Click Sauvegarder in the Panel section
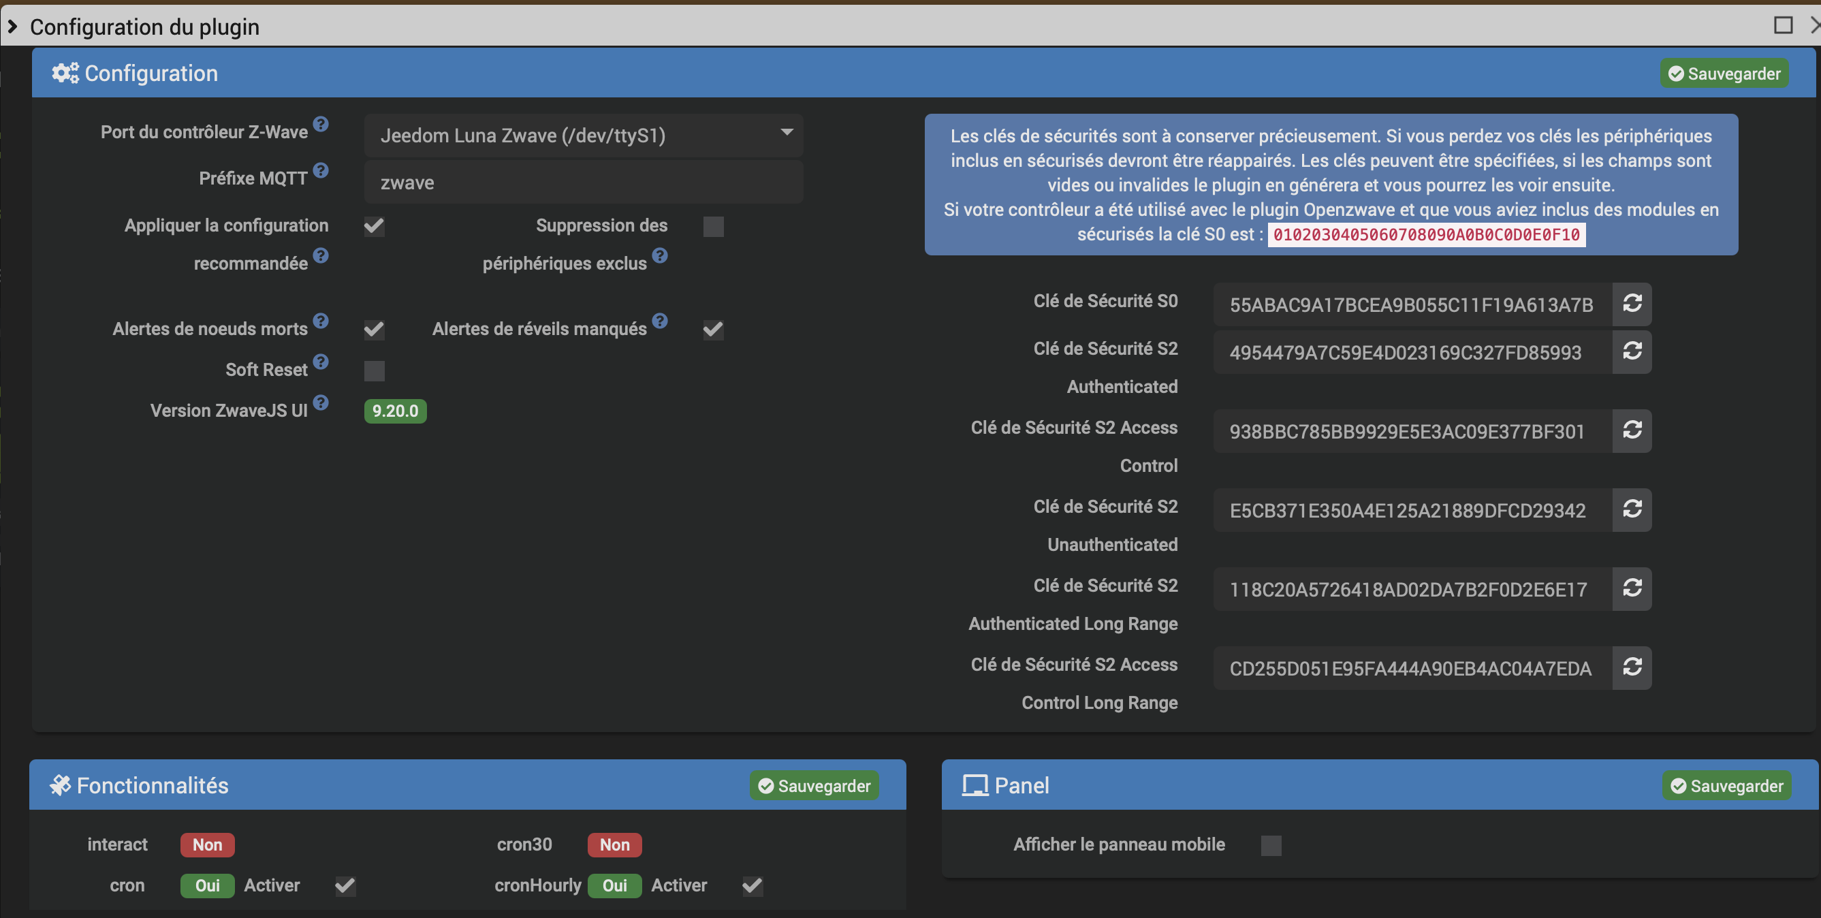 tap(1726, 786)
